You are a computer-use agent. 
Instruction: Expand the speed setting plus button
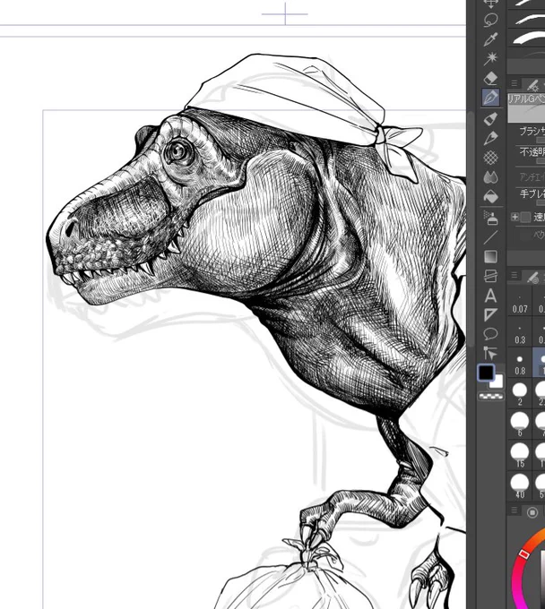click(x=515, y=217)
